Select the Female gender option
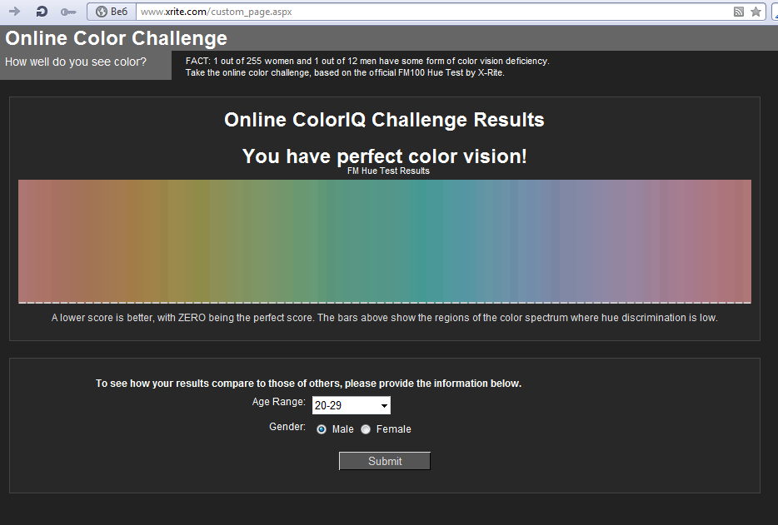Viewport: 778px width, 525px height. (366, 429)
